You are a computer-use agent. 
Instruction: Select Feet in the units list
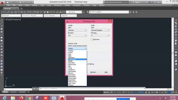point(77,54)
